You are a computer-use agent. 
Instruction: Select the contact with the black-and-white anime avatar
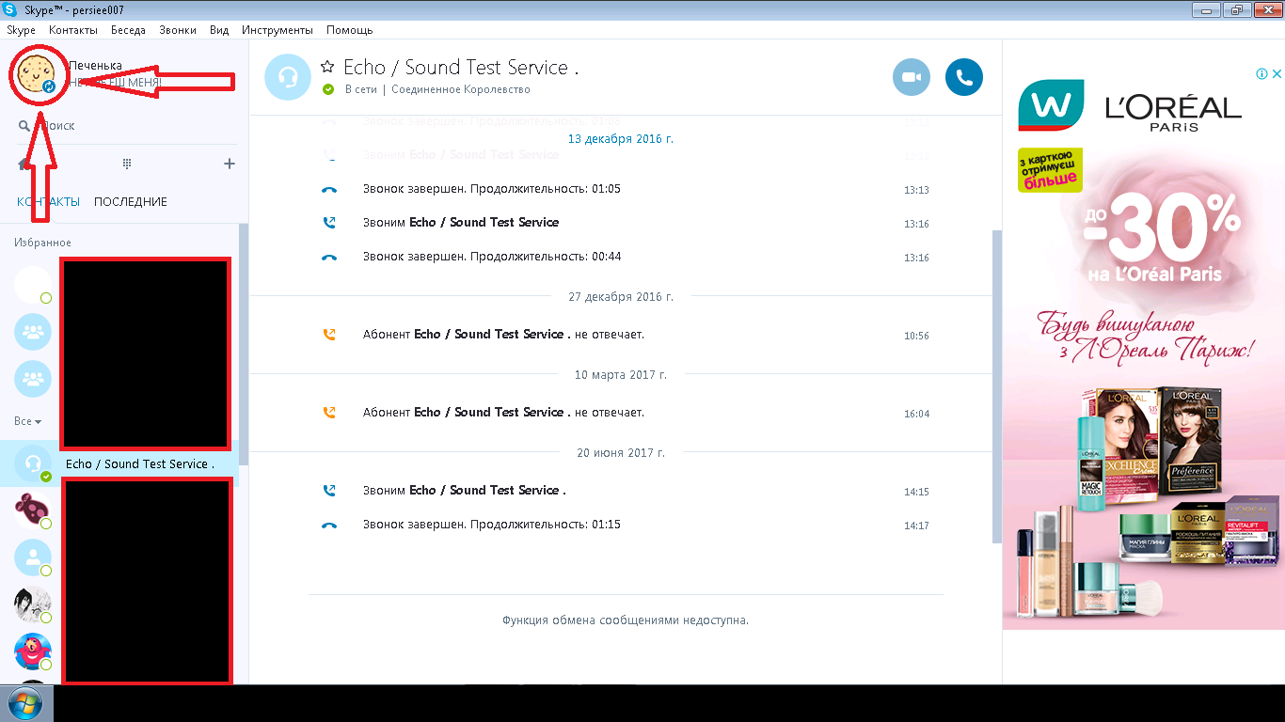coord(33,604)
